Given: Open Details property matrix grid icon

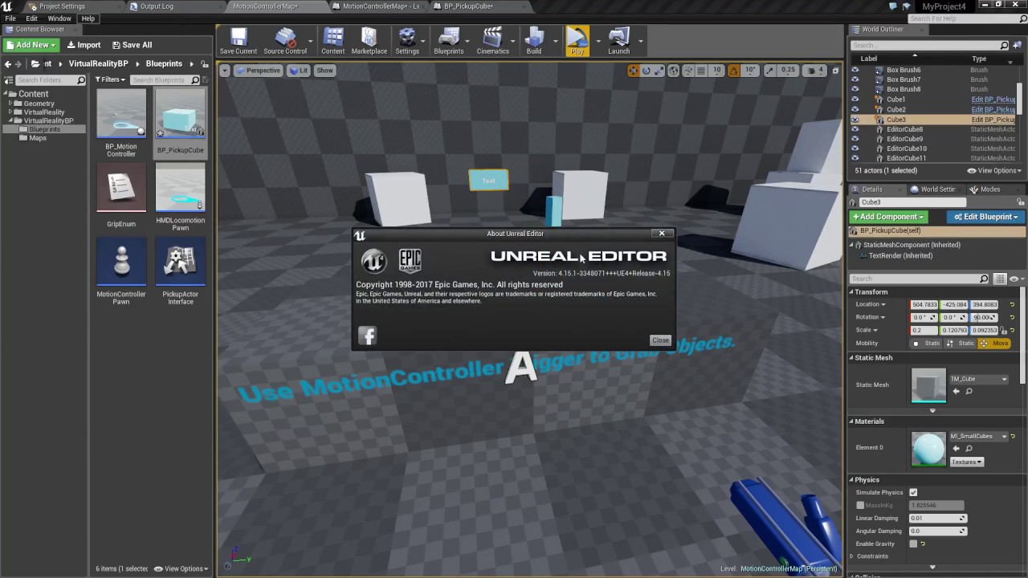Looking at the screenshot, I should [1000, 279].
